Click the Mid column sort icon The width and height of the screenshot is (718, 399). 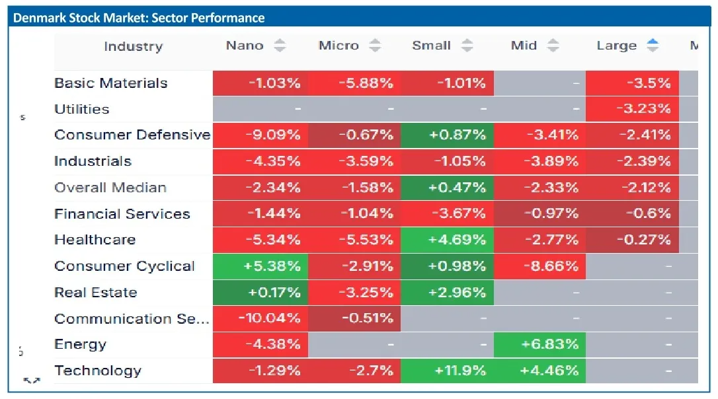coord(553,46)
